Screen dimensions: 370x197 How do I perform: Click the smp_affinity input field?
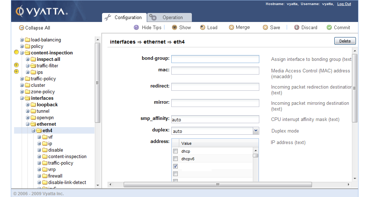[215, 119]
